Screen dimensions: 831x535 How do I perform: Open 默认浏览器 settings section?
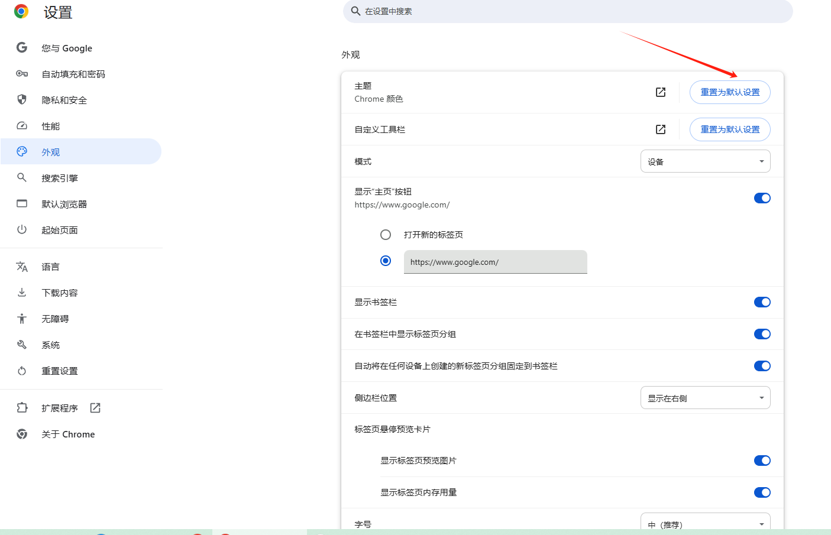[81, 204]
